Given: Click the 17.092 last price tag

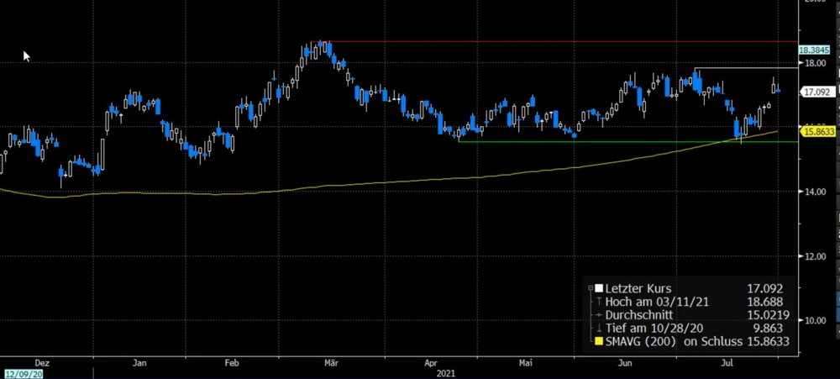Looking at the screenshot, I should pos(817,92).
